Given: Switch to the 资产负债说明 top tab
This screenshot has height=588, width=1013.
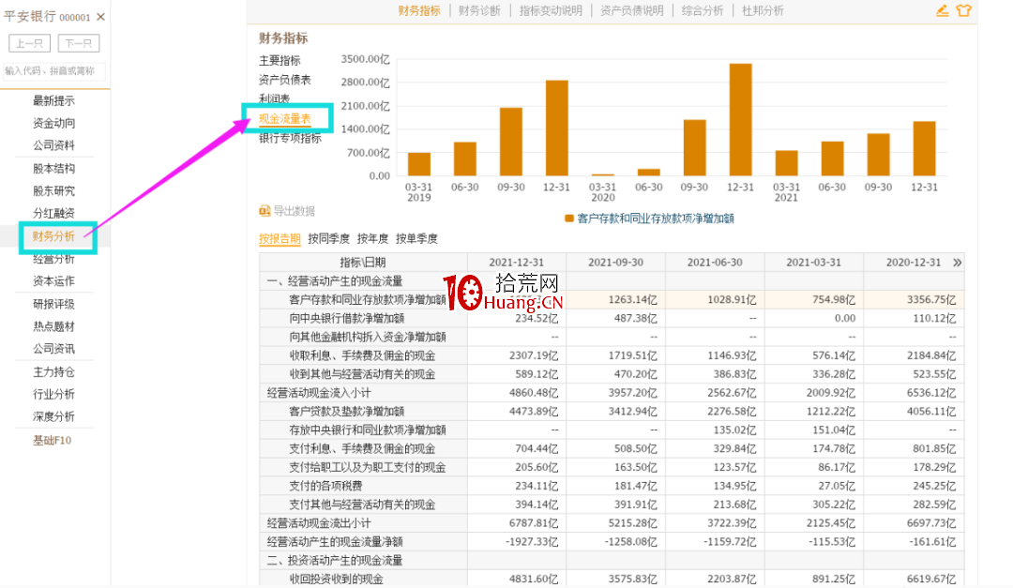Looking at the screenshot, I should pyautogui.click(x=632, y=11).
